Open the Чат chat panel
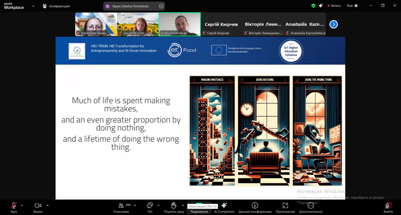The height and width of the screenshot is (215, 401). pyautogui.click(x=150, y=207)
